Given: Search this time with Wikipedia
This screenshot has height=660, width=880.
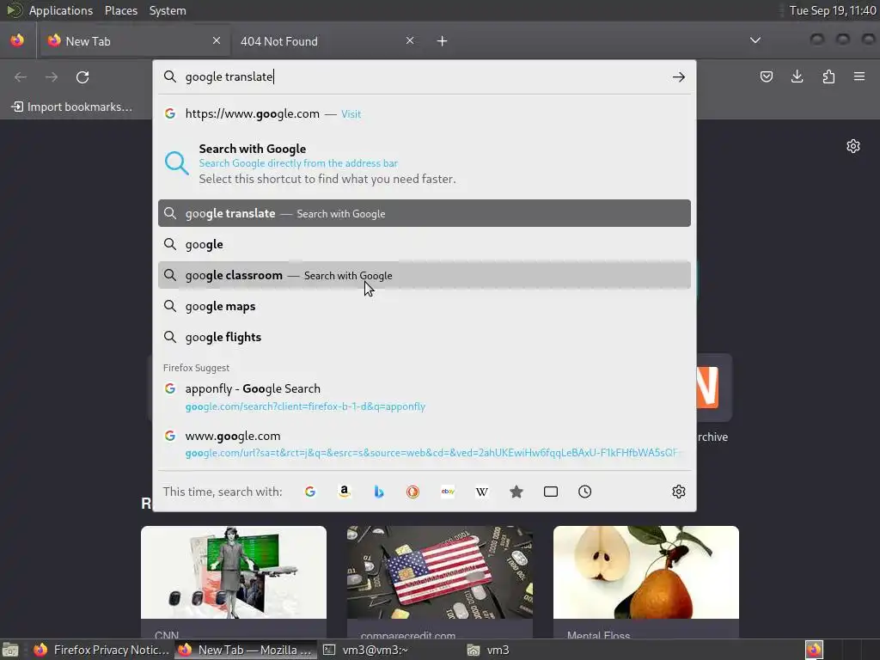Looking at the screenshot, I should (481, 492).
